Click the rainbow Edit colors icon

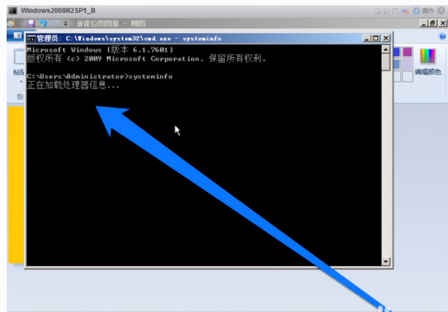[428, 56]
